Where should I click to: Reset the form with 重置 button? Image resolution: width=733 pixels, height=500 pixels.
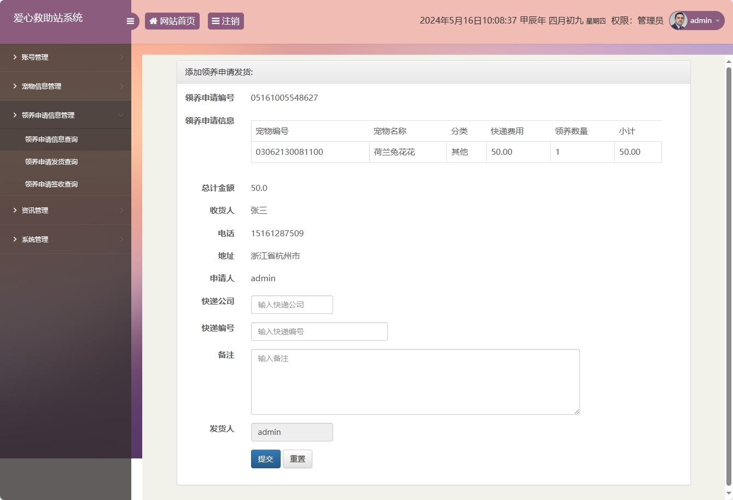[297, 458]
